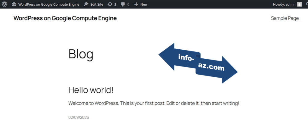308x133 pixels.
Task: Click the admin avatar icon
Action: pyautogui.click(x=299, y=5)
